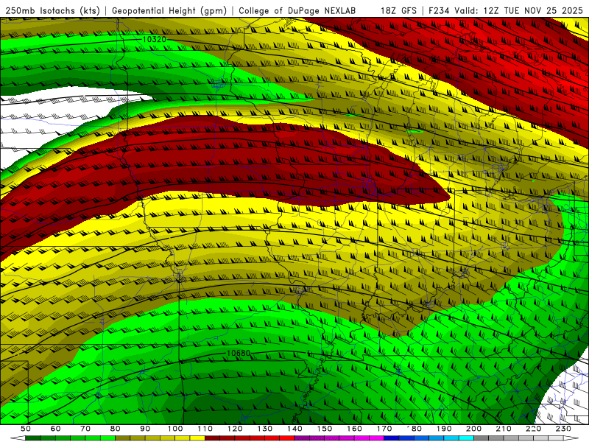Click the 160 value on the color scale
Image resolution: width=589 pixels, height=442 pixels.
354,429
